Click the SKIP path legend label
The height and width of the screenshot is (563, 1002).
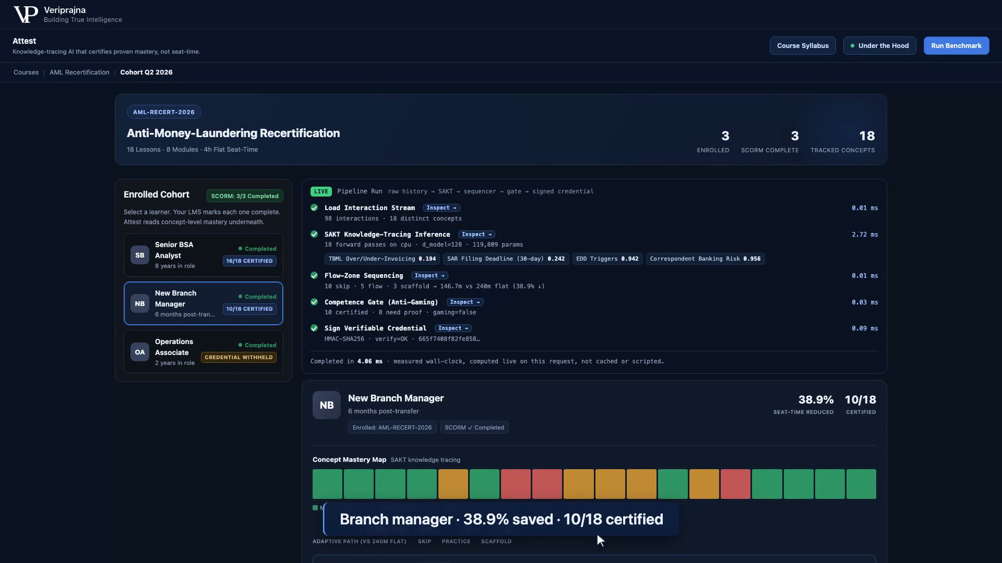[424, 542]
